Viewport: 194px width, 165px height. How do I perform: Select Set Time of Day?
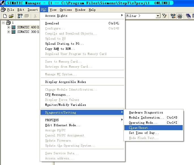point(154,133)
